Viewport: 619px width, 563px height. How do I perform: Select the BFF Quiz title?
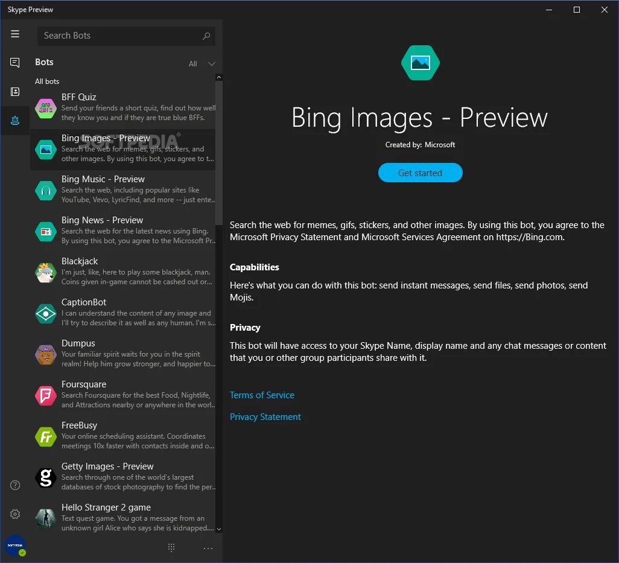pyautogui.click(x=78, y=97)
